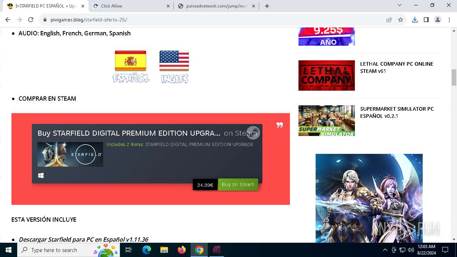457x257 pixels.
Task: Click the dark red app taskbar icon
Action: tap(217, 250)
